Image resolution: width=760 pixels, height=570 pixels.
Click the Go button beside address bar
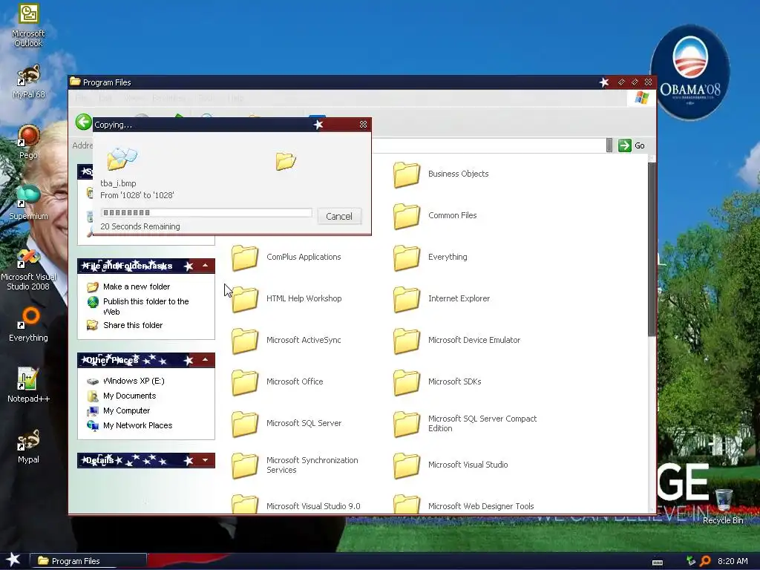[x=631, y=145]
